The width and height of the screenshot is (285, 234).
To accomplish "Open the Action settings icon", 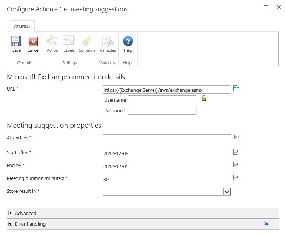I will tap(52, 42).
